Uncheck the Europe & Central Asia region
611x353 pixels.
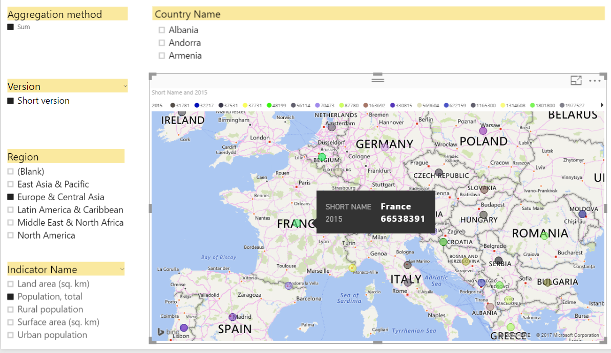click(11, 197)
